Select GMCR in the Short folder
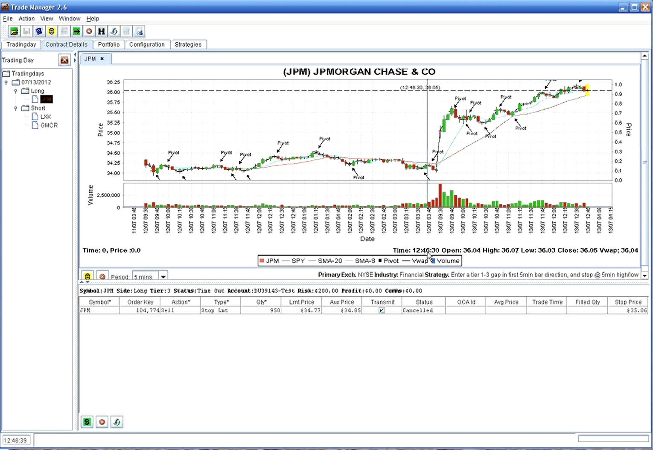Viewport: 653px width, 450px height. (49, 125)
